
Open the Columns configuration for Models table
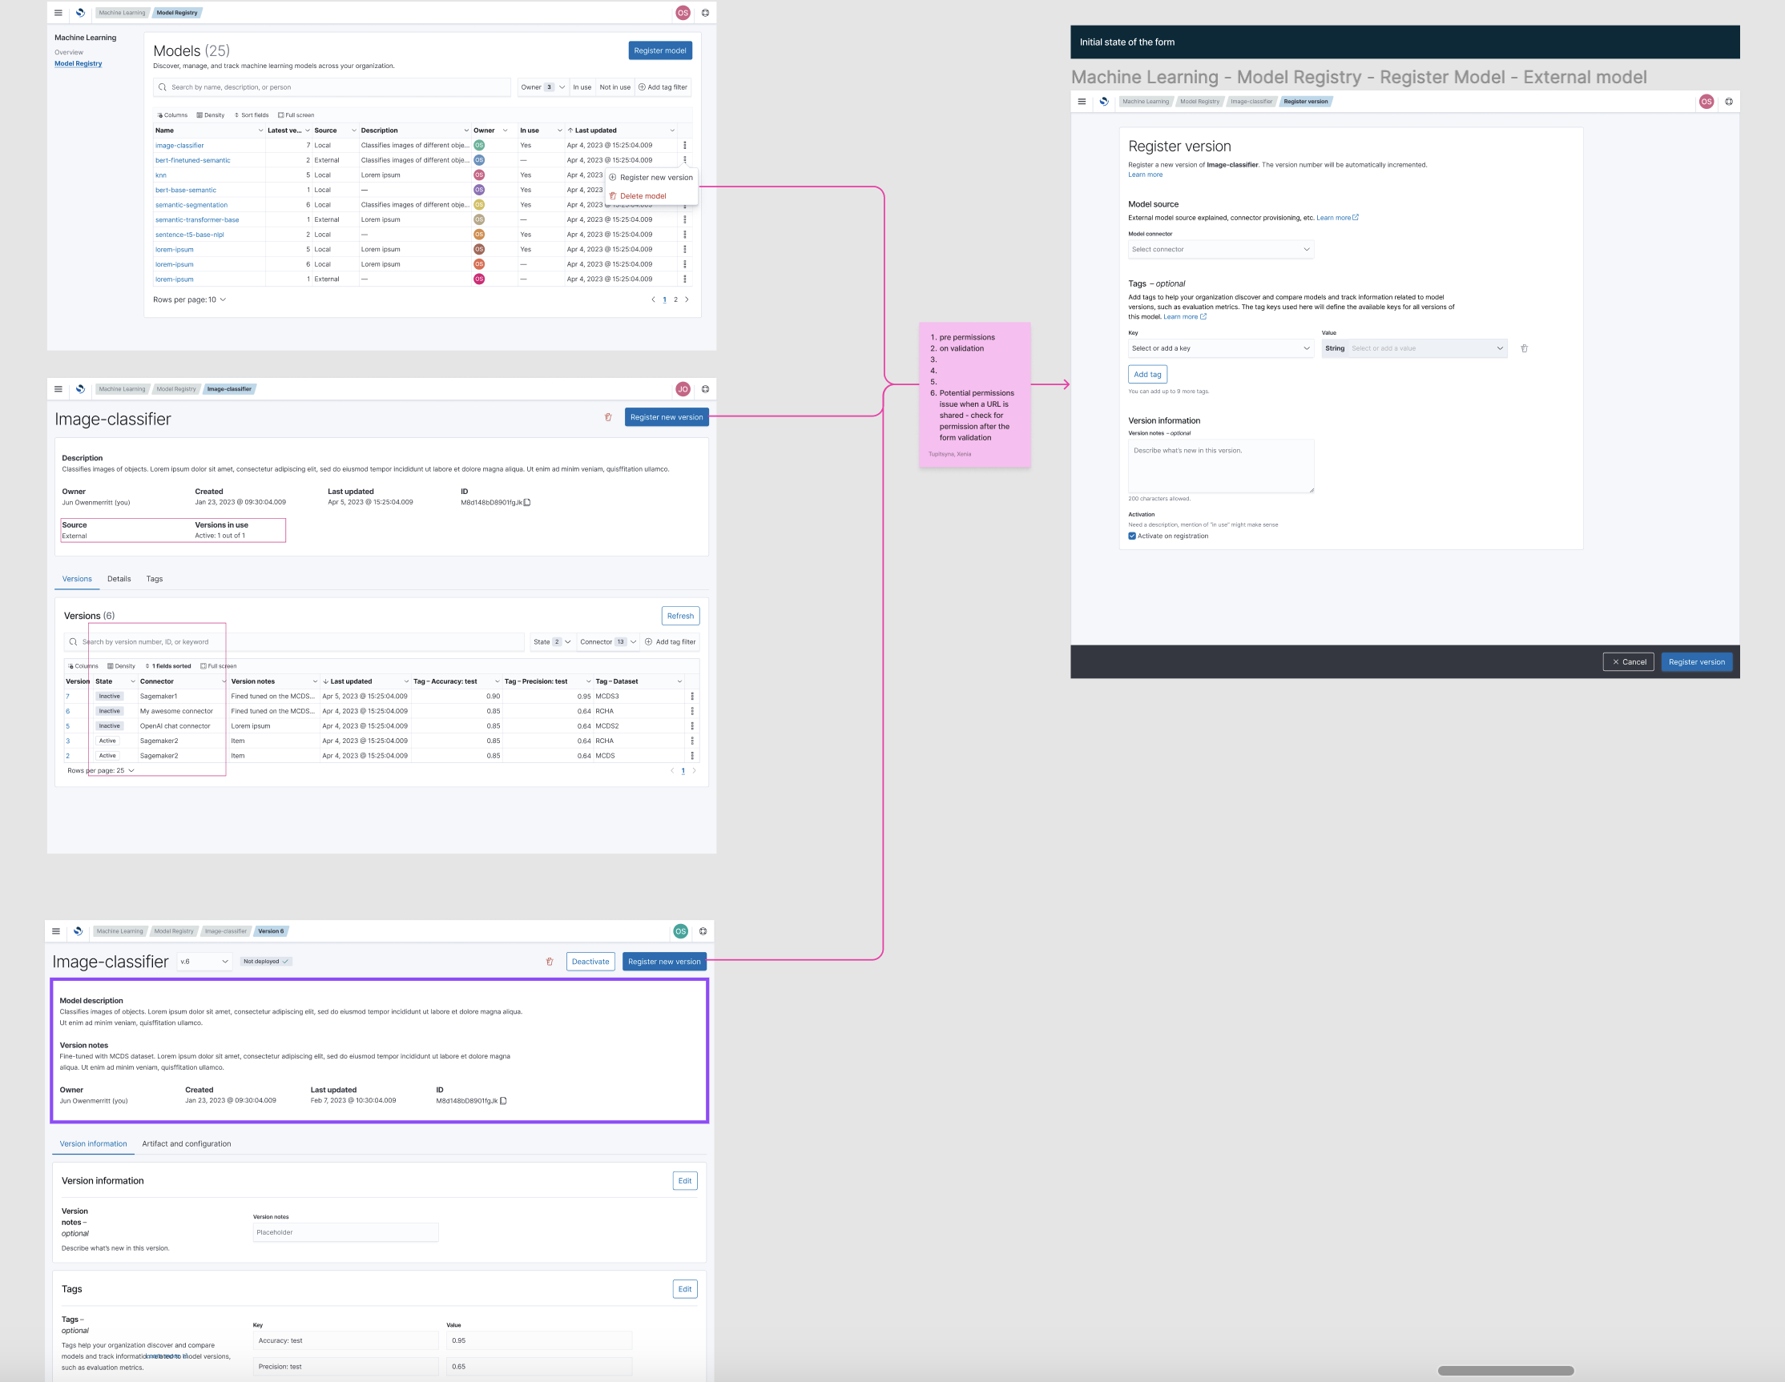(171, 114)
